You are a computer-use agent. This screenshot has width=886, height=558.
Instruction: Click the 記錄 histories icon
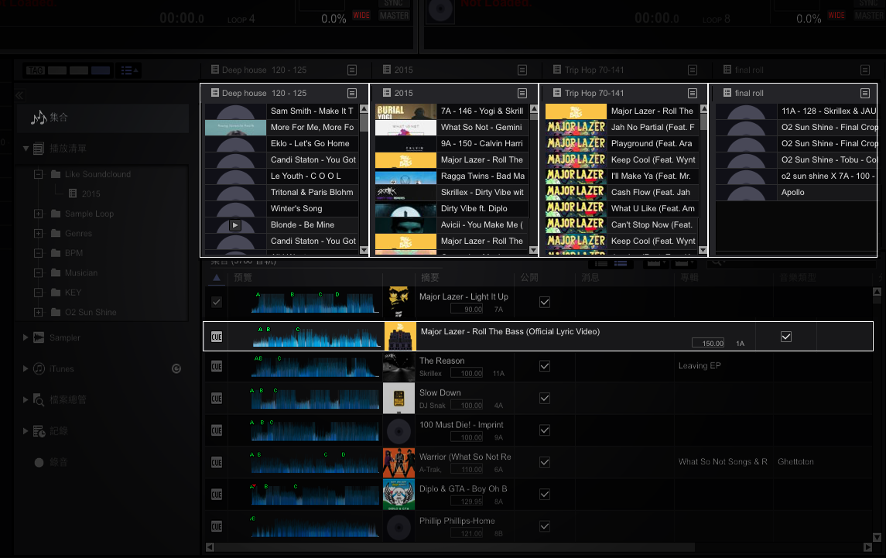point(39,431)
